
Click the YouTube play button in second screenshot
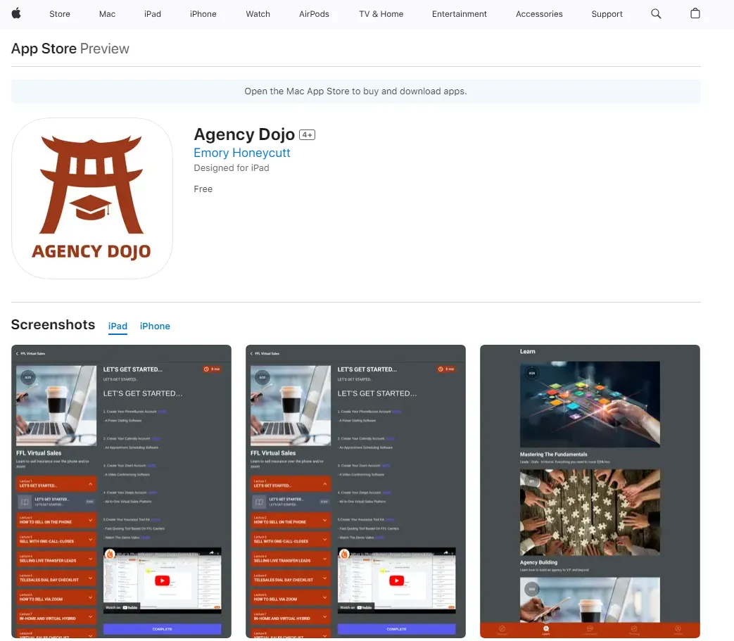396,580
